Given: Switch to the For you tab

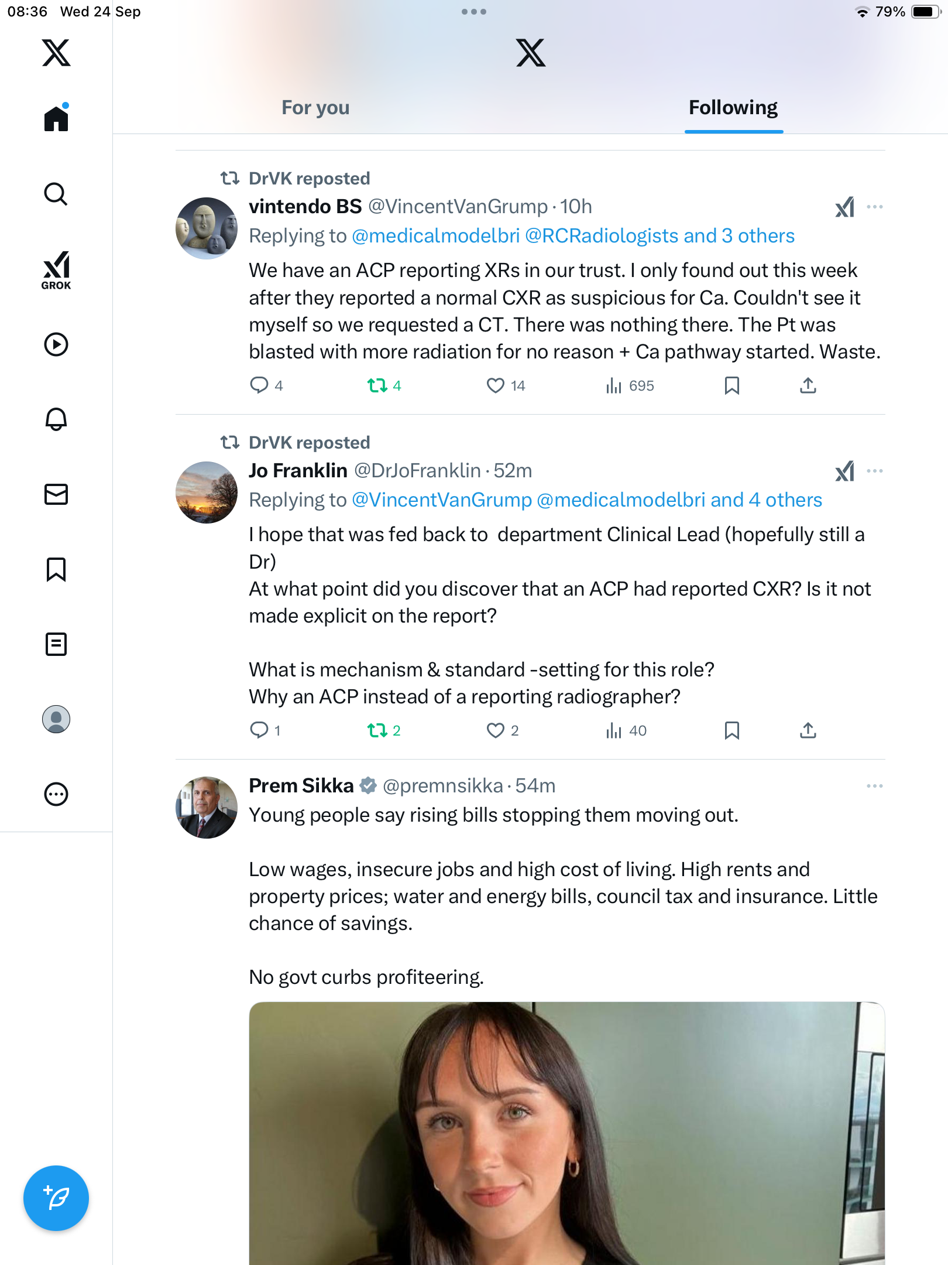Looking at the screenshot, I should coord(315,108).
